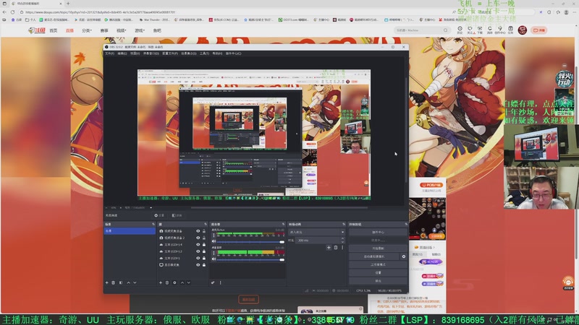Pop out the audio mixer dock panel
579x325 pixels.
click(283, 224)
